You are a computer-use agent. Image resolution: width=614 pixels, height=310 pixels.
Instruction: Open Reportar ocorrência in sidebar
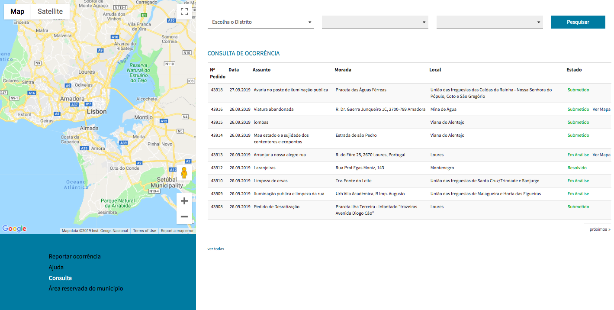point(74,256)
